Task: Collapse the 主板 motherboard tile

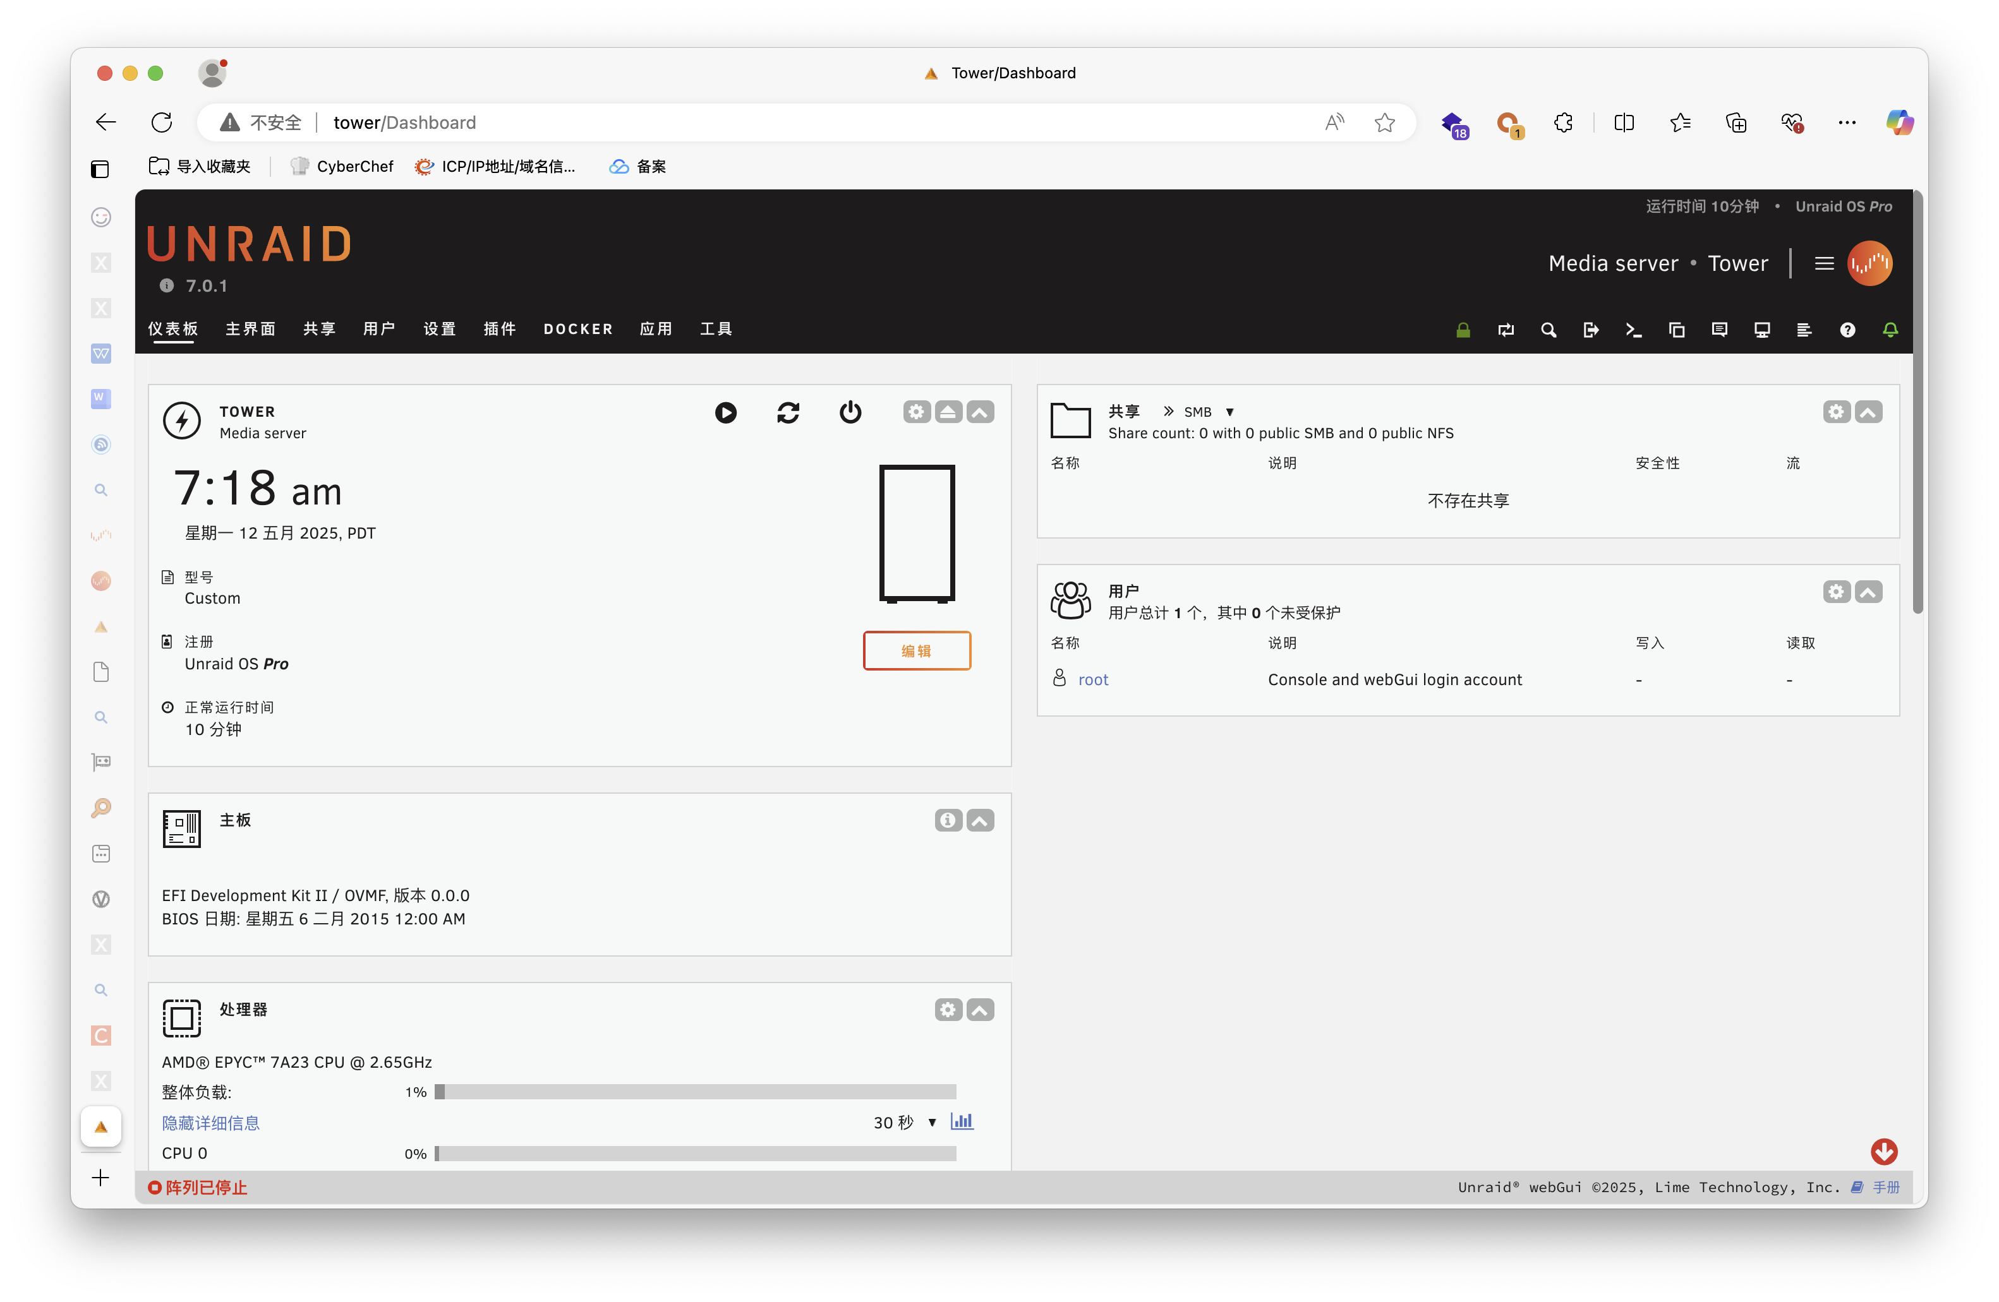Action: [980, 820]
